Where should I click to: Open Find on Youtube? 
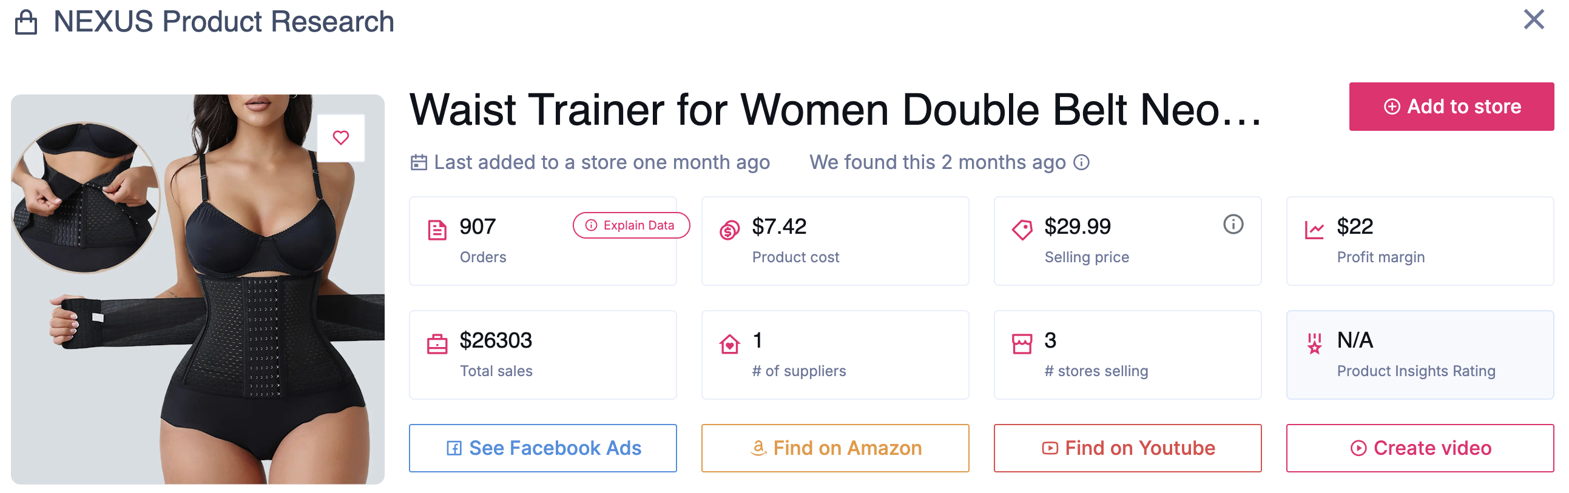click(x=1127, y=448)
